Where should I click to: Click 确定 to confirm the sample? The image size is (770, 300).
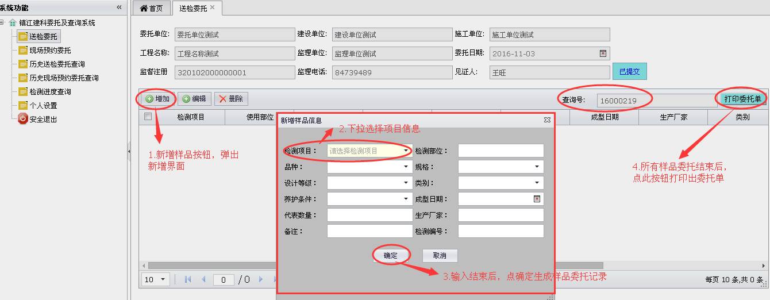click(390, 256)
